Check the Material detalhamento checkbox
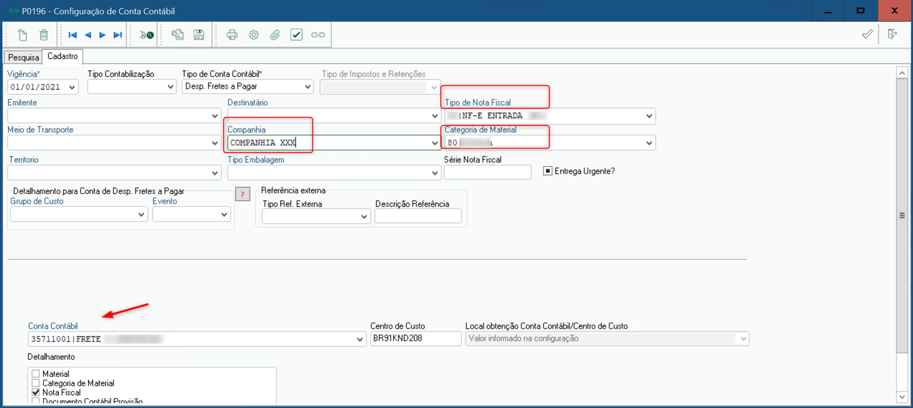Screen dimensions: 913x408 (x=36, y=374)
